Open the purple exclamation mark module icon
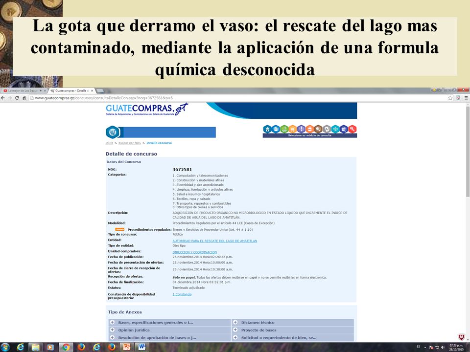Screen dimensions: 470x352 [x=301, y=129]
